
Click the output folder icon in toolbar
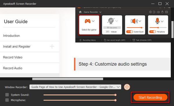154,12
